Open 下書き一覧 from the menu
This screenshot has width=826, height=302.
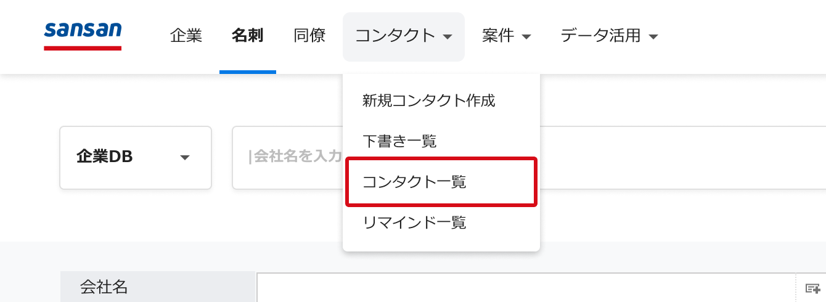[x=399, y=141]
